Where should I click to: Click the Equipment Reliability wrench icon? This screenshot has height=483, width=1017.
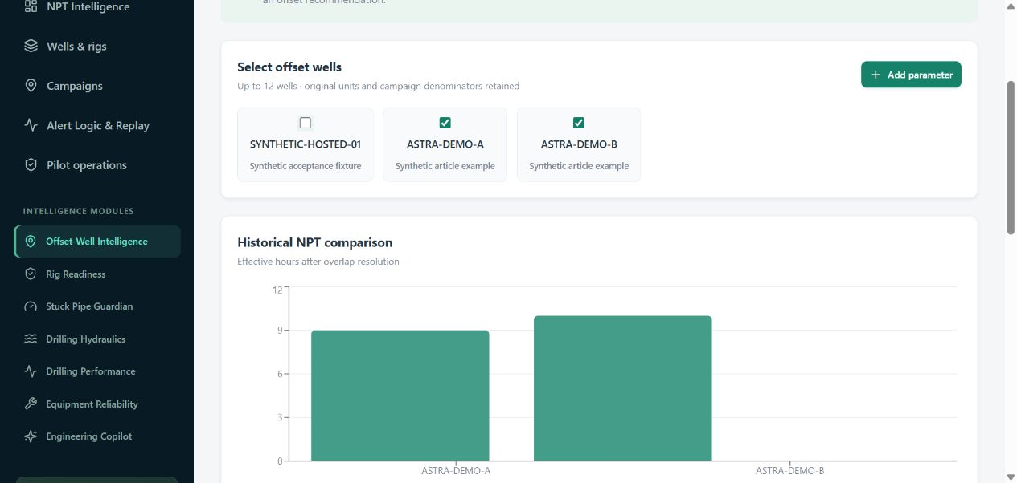point(31,404)
